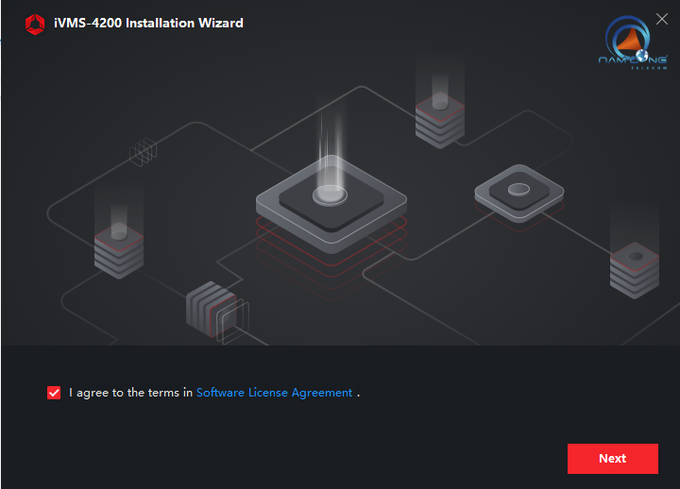Image resolution: width=680 pixels, height=489 pixels.
Task: Click the large central platform graphic
Action: pos(331,200)
